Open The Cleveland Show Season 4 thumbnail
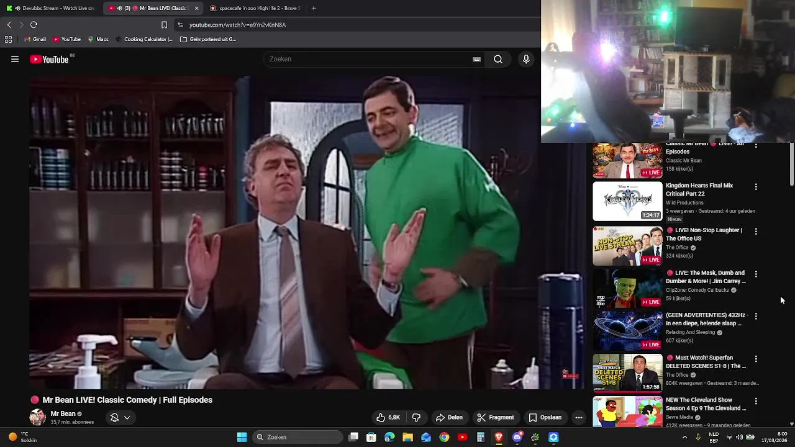The height and width of the screenshot is (447, 795). tap(627, 412)
